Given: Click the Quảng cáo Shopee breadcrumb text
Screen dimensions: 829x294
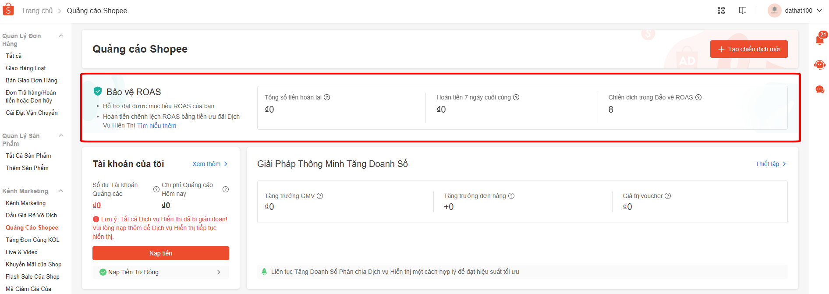Looking at the screenshot, I should coord(97,11).
